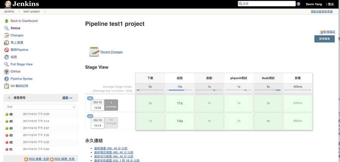Click the Full Stage View magnifier icon
This screenshot has width=340, height=162.
pos(6,64)
